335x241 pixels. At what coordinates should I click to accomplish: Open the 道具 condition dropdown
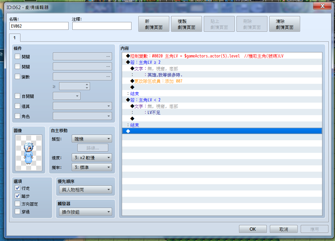tap(82, 106)
